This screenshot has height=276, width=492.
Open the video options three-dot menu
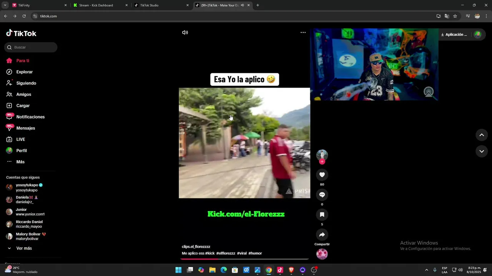pyautogui.click(x=303, y=33)
